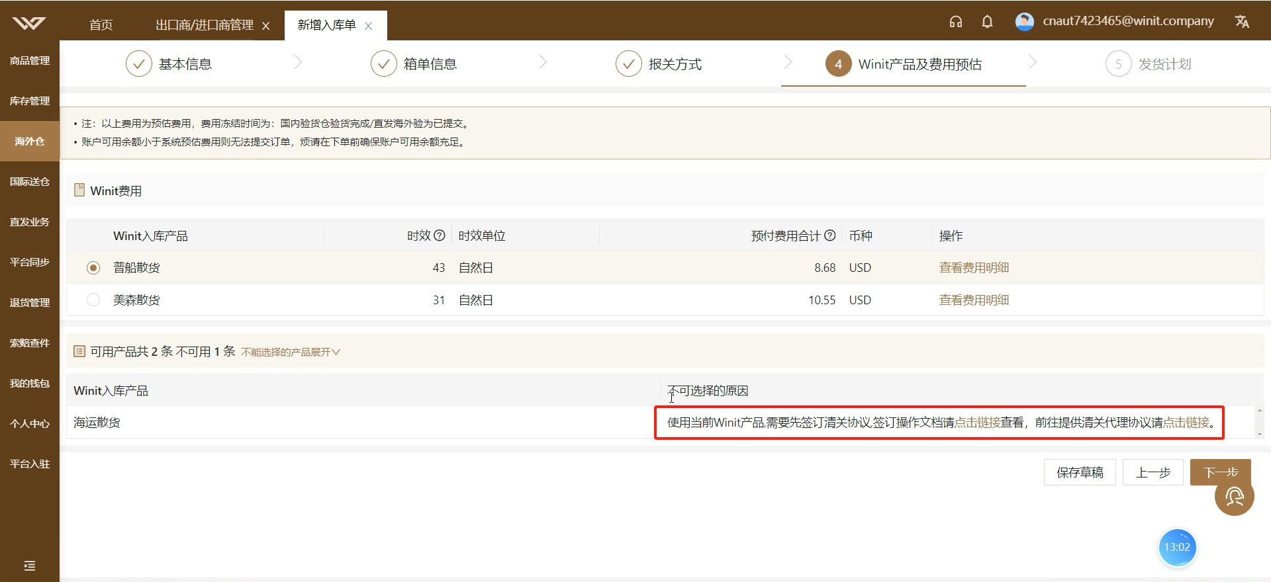The width and height of the screenshot is (1271, 582).
Task: Click the 箱单信息 step checkmark icon
Action: click(384, 64)
